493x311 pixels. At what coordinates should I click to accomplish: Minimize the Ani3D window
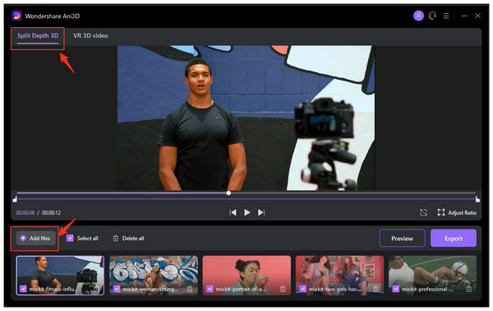pyautogui.click(x=464, y=16)
